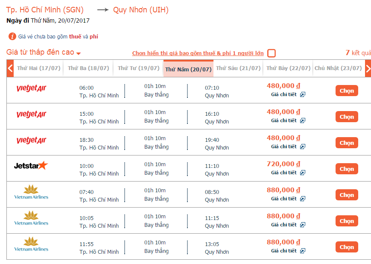Image resolution: width=371 pixels, height=264 pixels.
Task: Select the Thứ Năm (20/07) date tab
Action: (188, 69)
